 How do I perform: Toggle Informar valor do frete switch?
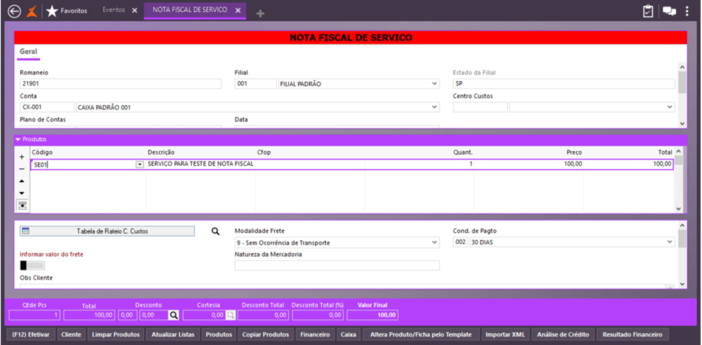coord(32,265)
